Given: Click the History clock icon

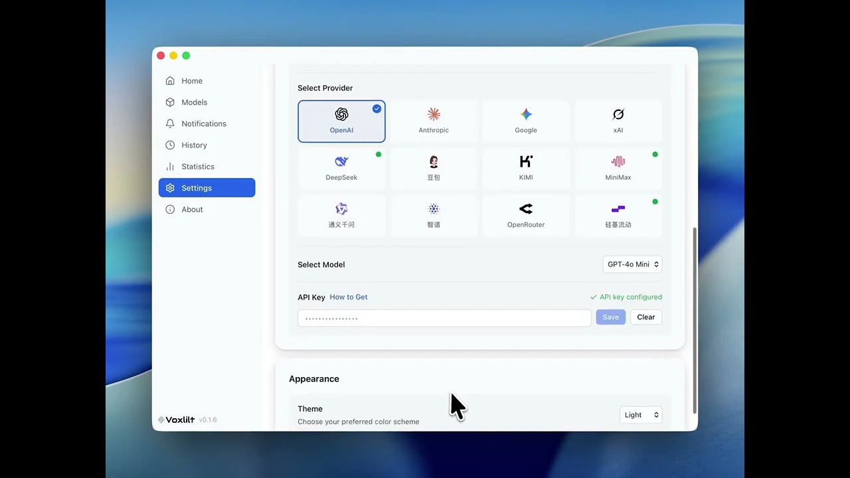Looking at the screenshot, I should [x=170, y=145].
